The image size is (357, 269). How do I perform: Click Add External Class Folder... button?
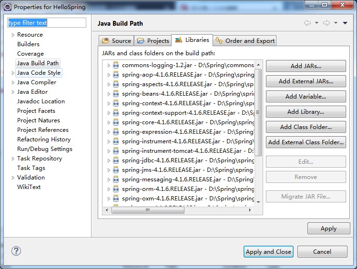(306, 142)
